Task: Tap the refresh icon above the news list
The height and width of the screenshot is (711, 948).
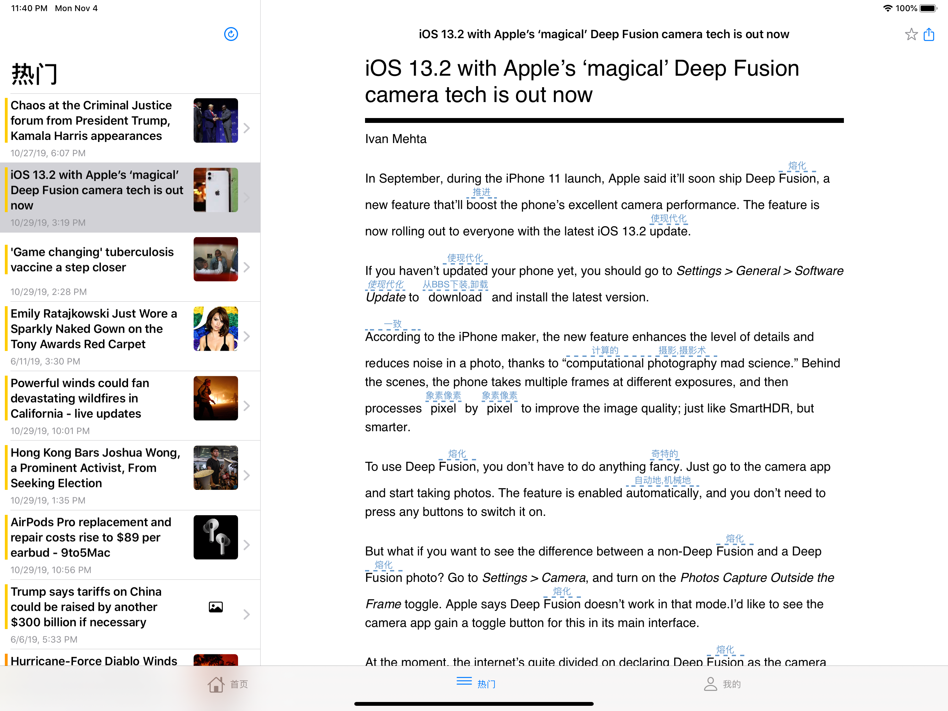Action: coord(231,34)
